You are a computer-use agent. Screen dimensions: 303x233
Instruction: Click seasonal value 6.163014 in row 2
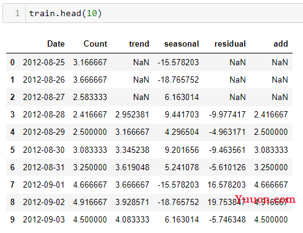pyautogui.click(x=182, y=97)
